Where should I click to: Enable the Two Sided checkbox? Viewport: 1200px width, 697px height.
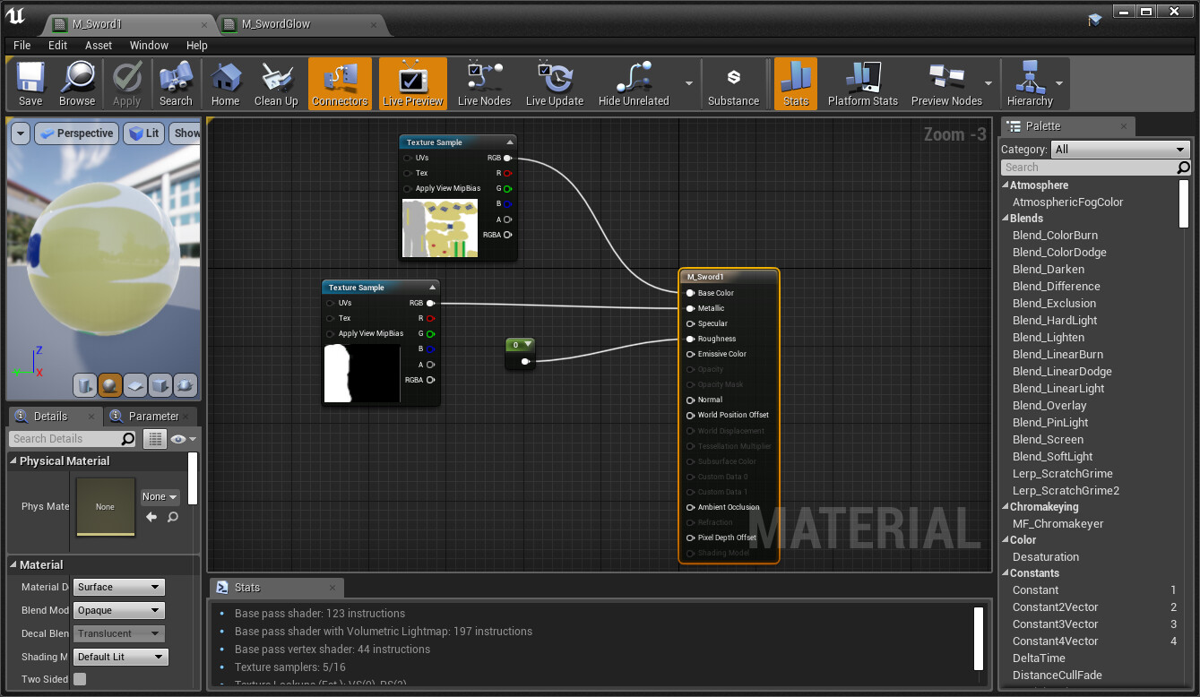tap(80, 679)
